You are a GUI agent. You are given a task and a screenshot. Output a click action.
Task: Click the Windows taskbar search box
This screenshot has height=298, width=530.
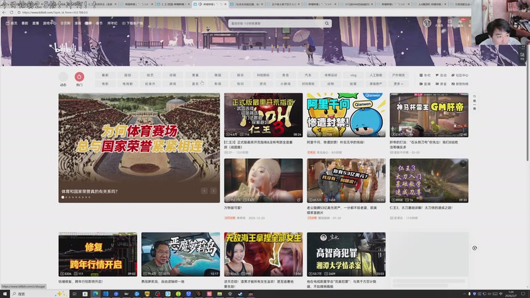click(x=39, y=294)
